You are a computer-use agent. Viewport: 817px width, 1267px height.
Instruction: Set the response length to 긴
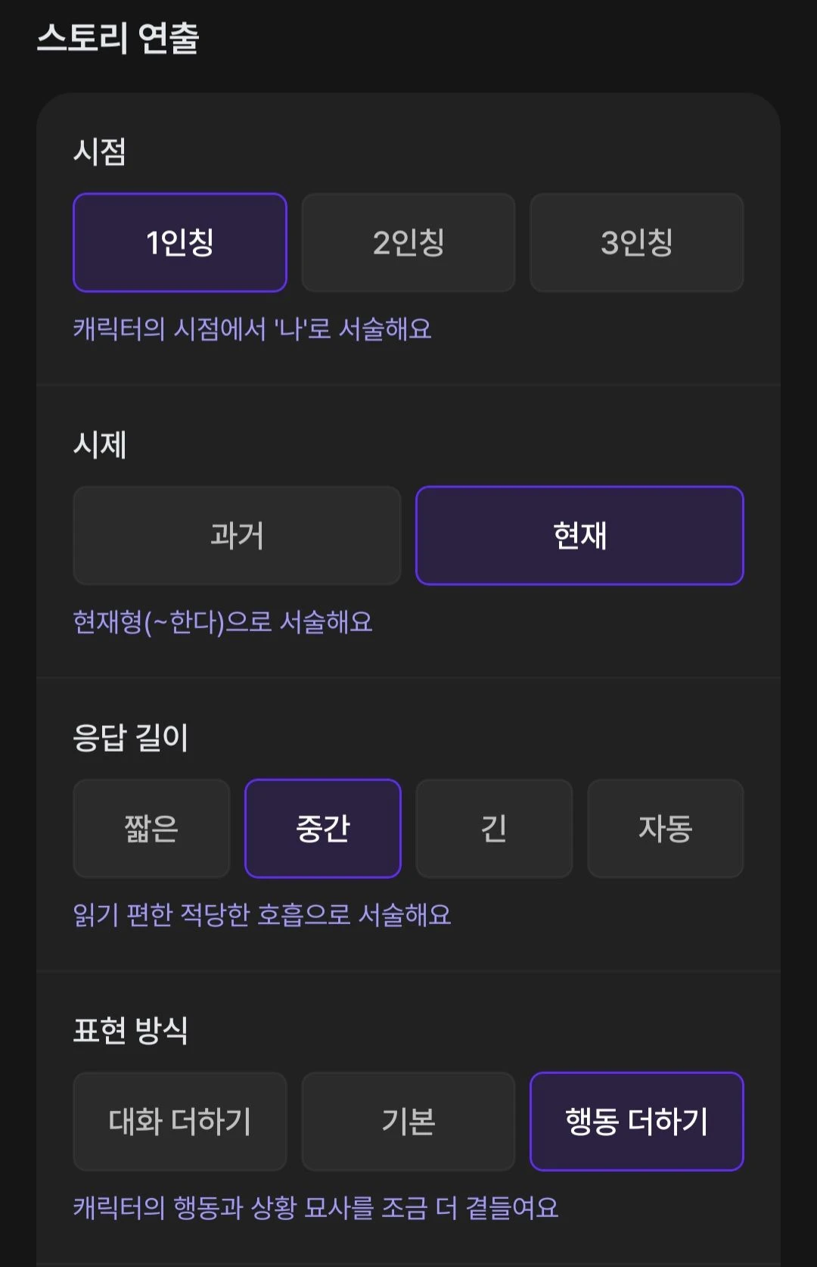click(x=494, y=828)
